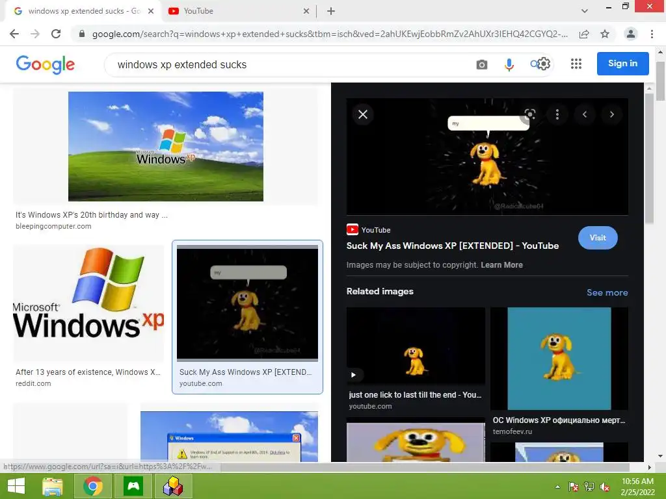
Task: Click the Chrome icon in the taskbar
Action: (93, 486)
